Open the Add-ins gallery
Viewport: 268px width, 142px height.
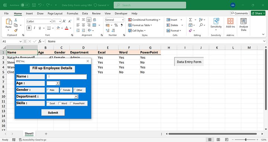[x=230, y=23]
